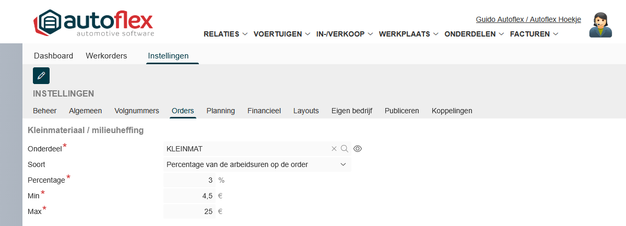The width and height of the screenshot is (626, 226).
Task: Select the Financieel settings tab
Action: (x=264, y=111)
